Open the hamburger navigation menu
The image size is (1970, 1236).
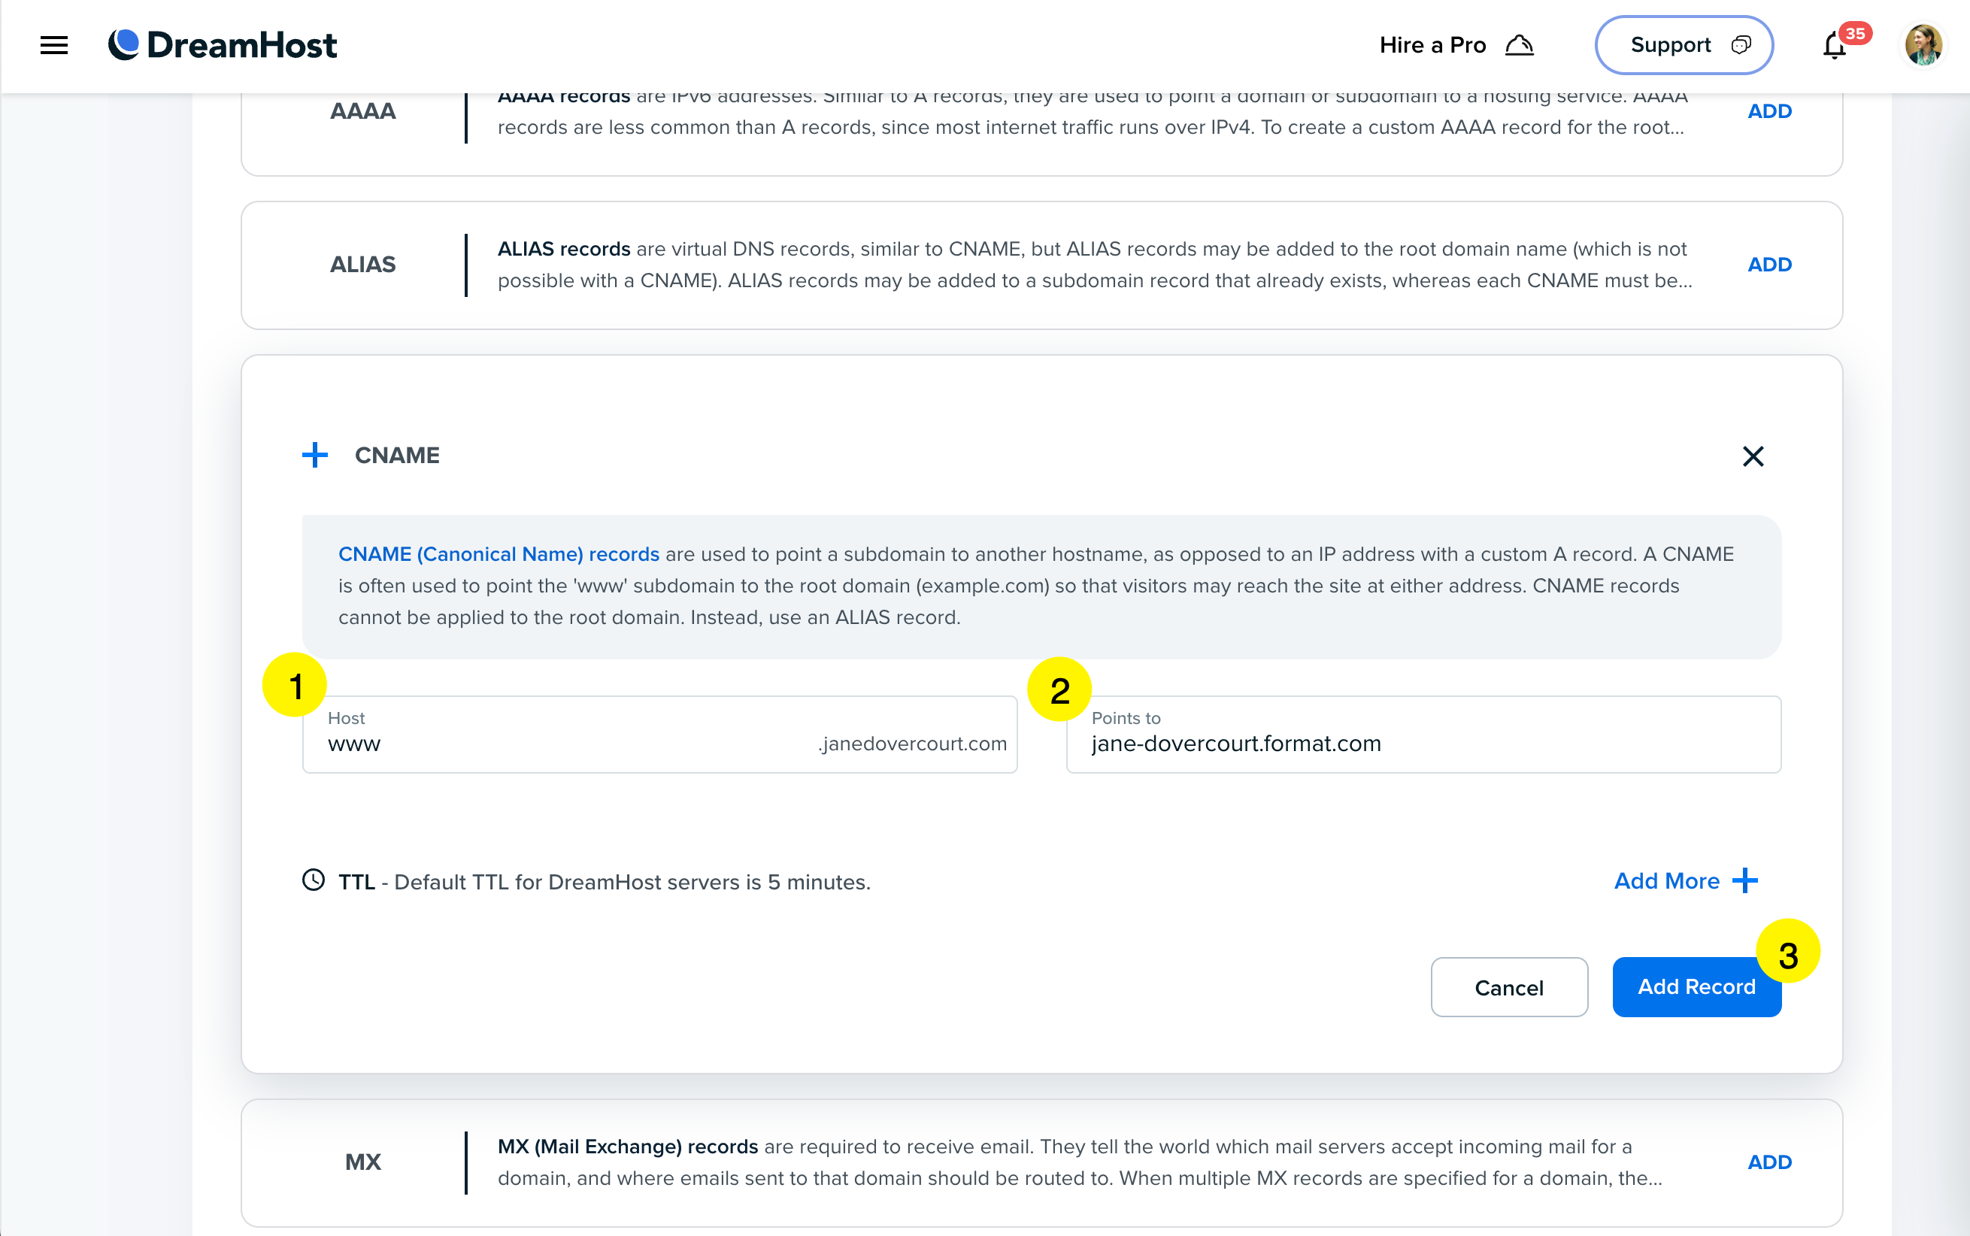pos(54,45)
